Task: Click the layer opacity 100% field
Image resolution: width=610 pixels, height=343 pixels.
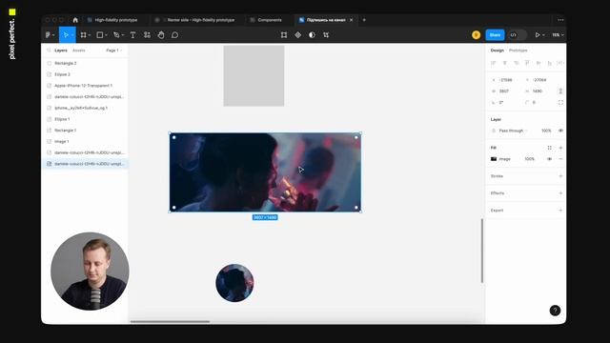Action: [x=546, y=131]
